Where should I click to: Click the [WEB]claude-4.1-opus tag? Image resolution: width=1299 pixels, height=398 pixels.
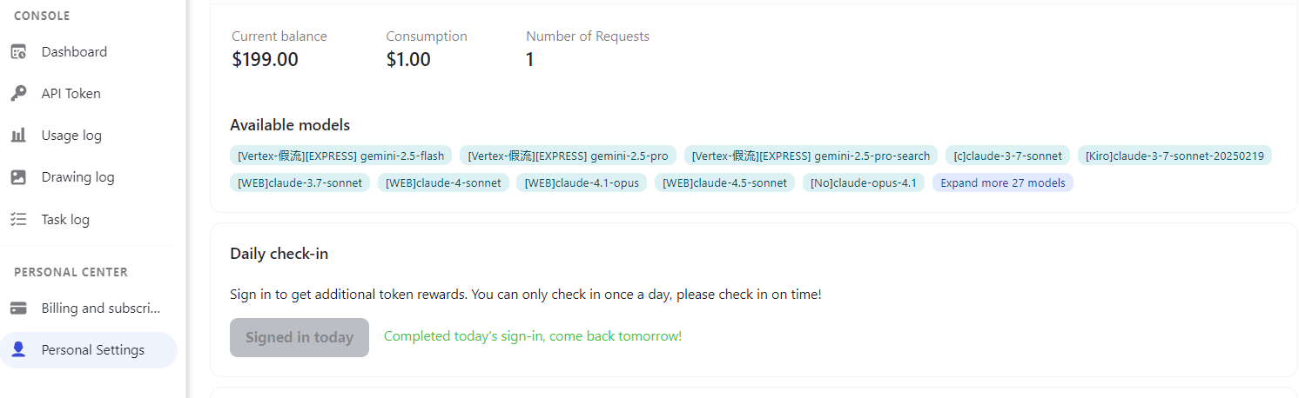pyautogui.click(x=582, y=183)
